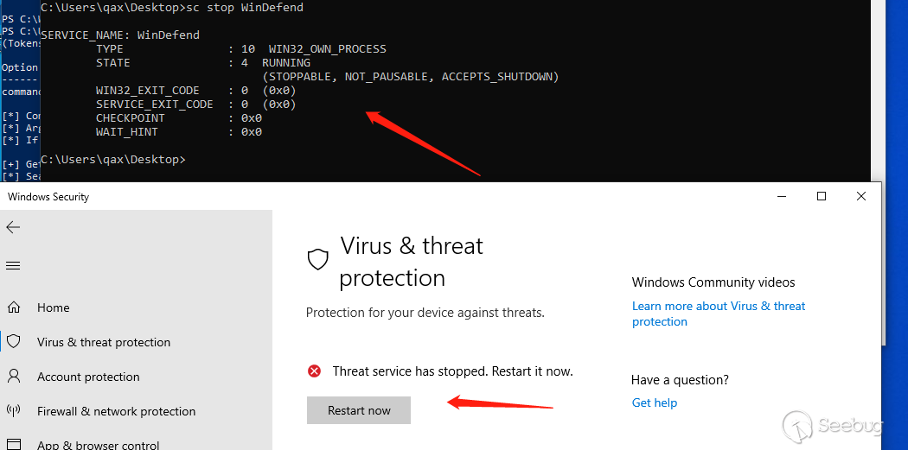Click the Firewall & network antenna icon

coord(14,411)
